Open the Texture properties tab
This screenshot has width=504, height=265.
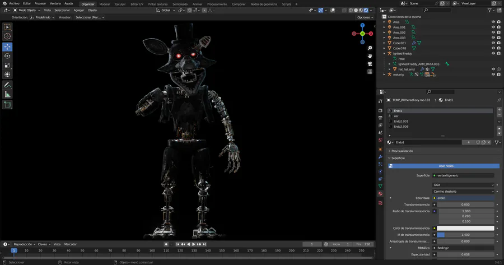380,203
